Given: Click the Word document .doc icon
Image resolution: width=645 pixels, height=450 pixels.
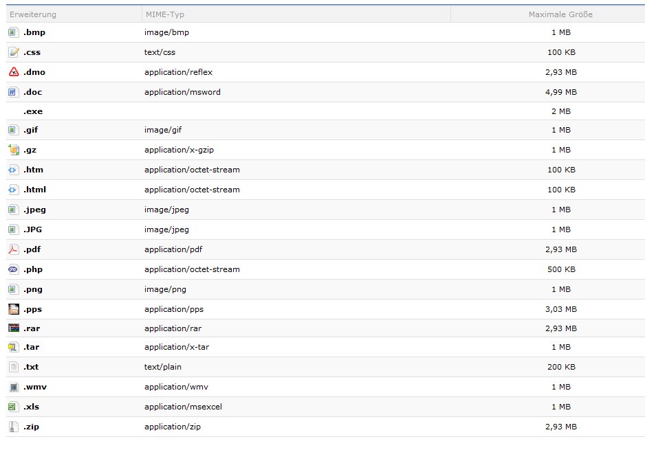Looking at the screenshot, I should [13, 92].
